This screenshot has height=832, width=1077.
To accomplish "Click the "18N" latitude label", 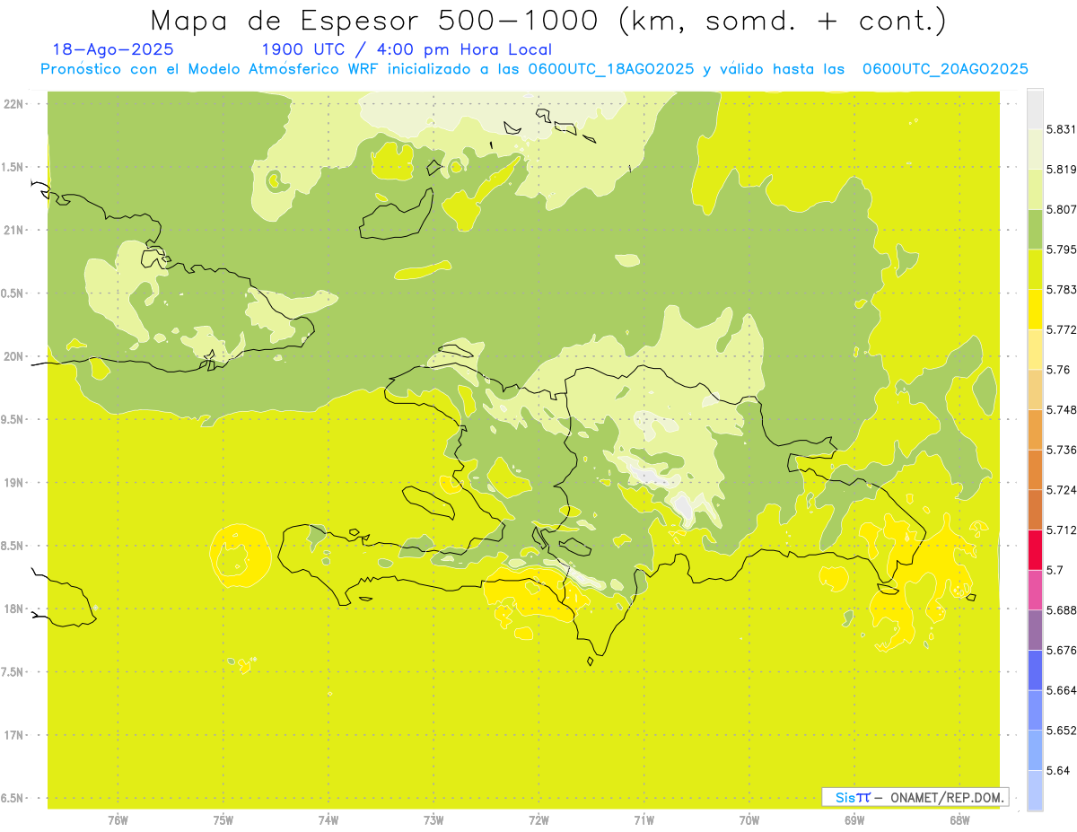I will point(14,609).
